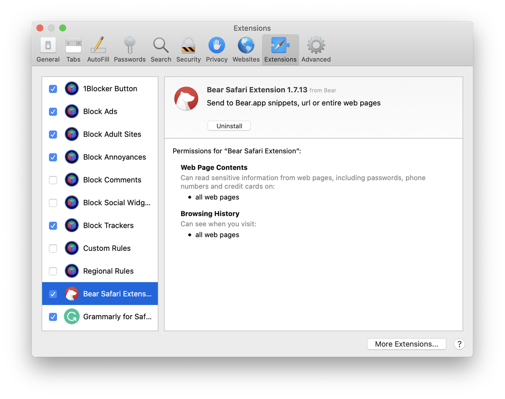
Task: Click "all web pages" under Browsing History
Action: pyautogui.click(x=217, y=235)
